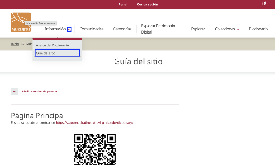Click the QR code image
Viewport: 275px width, 165px height.
(x=95, y=149)
